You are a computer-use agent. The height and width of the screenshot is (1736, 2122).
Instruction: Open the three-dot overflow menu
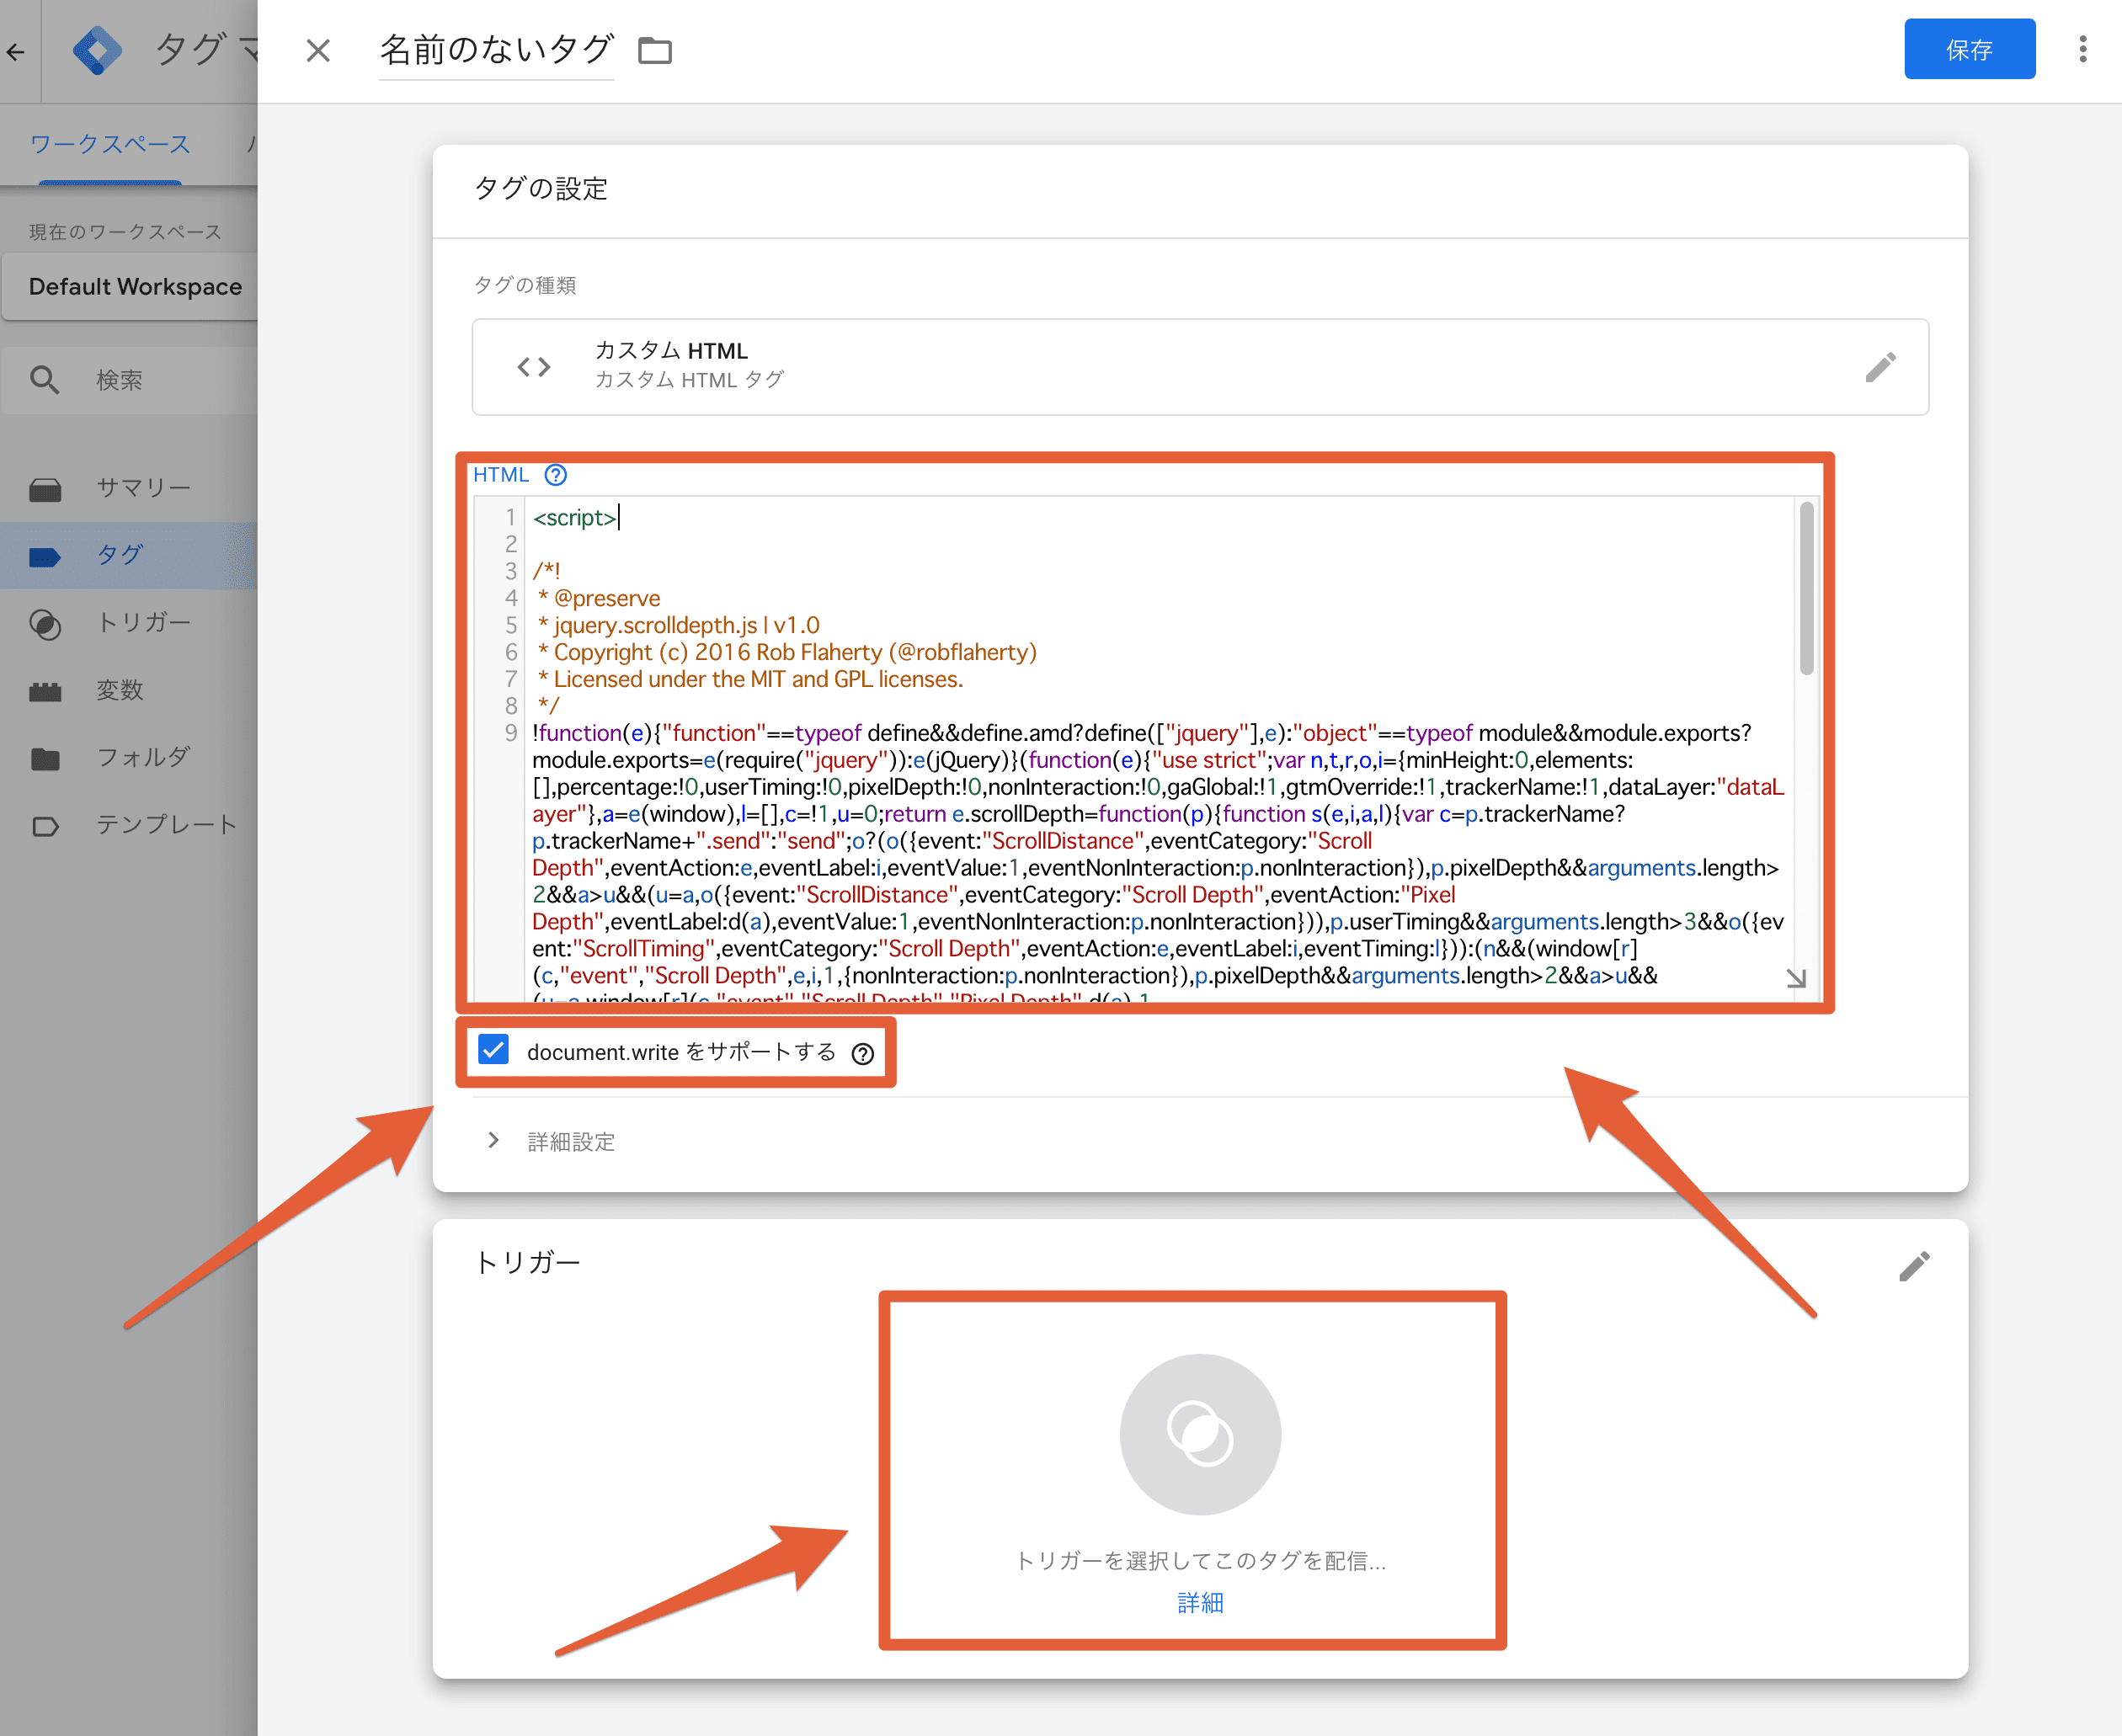[x=2083, y=49]
